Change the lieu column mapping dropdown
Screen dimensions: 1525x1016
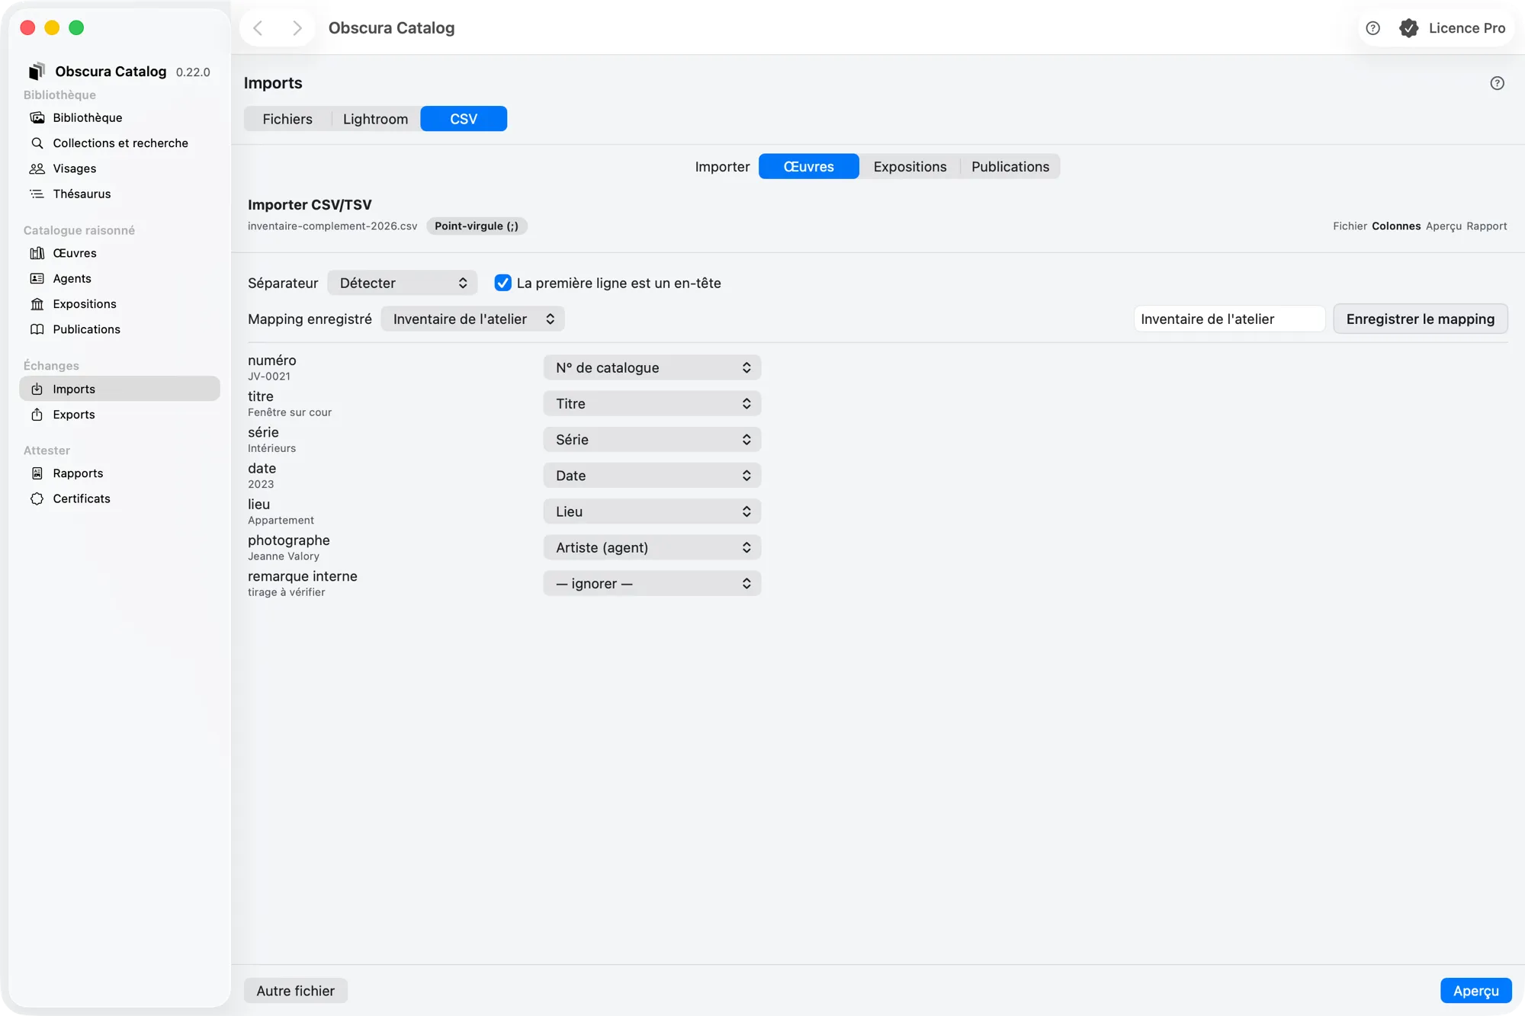pos(652,511)
